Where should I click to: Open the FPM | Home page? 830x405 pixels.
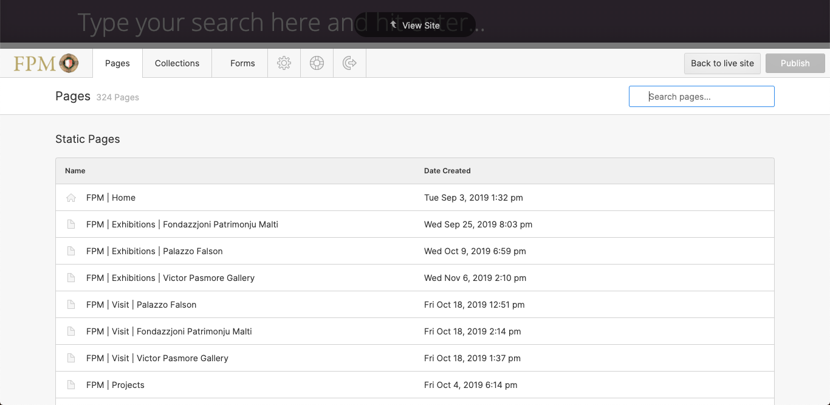[111, 198]
